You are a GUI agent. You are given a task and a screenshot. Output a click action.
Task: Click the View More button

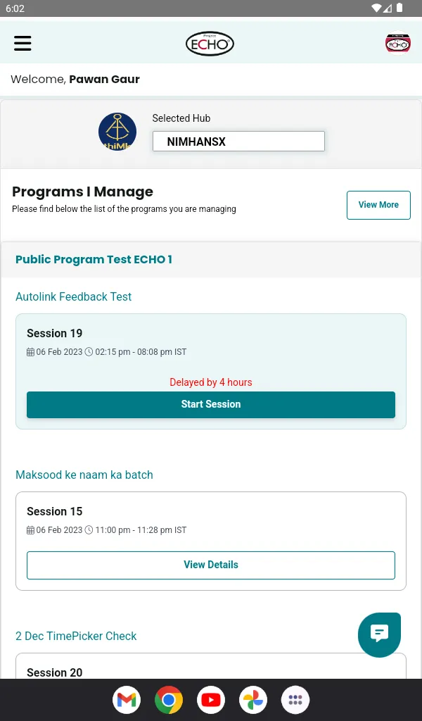[x=378, y=205]
